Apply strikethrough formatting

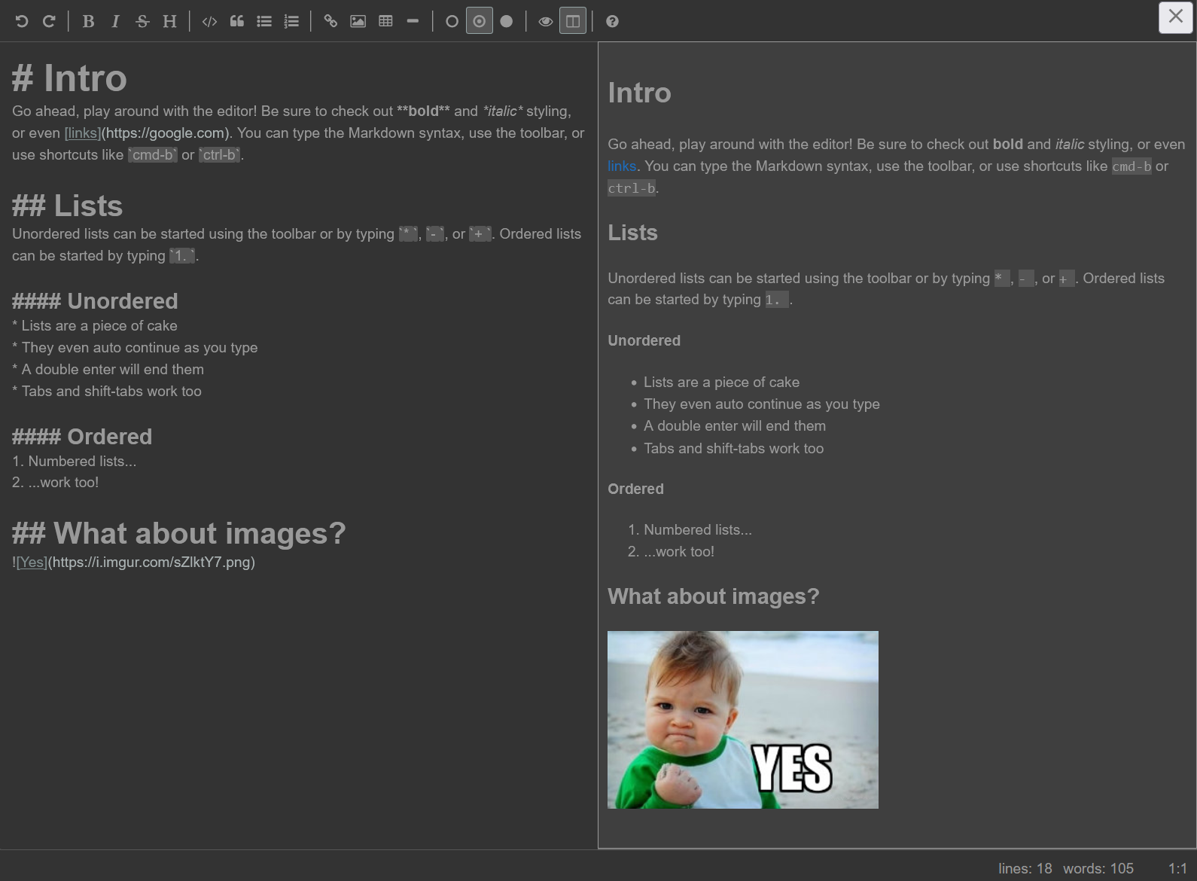[x=142, y=21]
